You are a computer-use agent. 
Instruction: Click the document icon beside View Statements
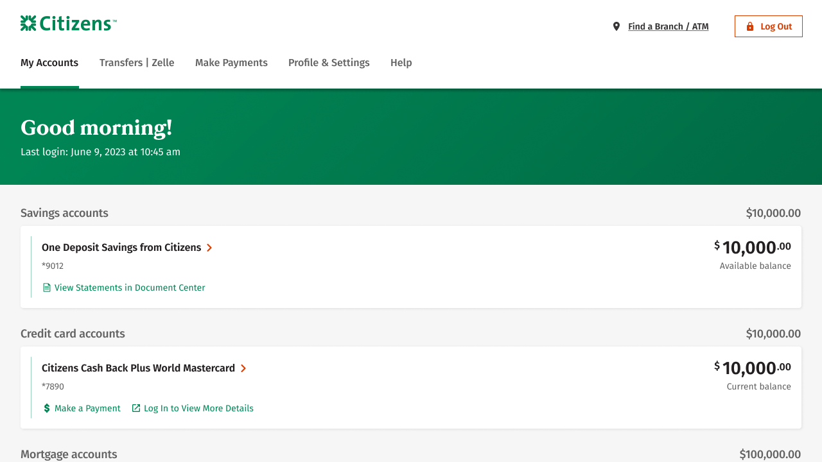(46, 287)
